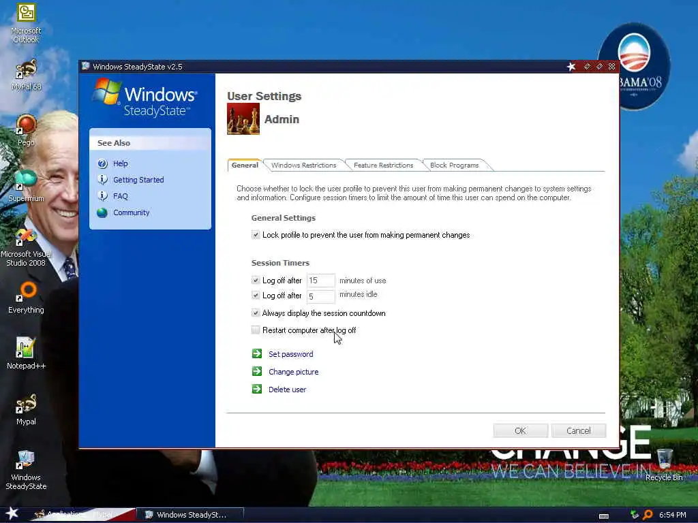Click the minutes idle field showing 5
The height and width of the screenshot is (523, 698).
point(320,296)
